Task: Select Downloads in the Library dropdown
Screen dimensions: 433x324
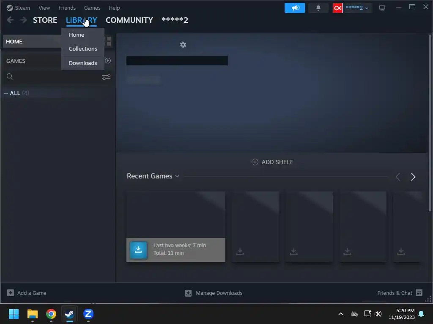Action: coord(83,63)
